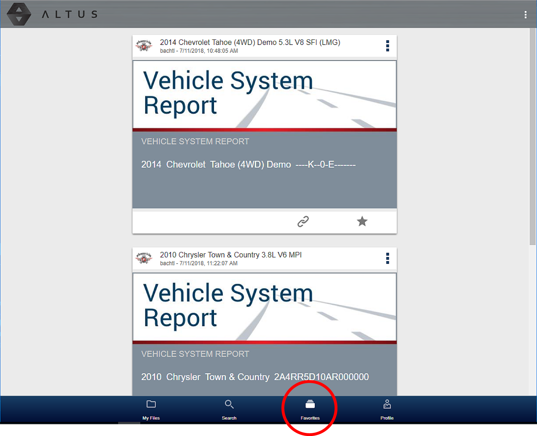Open the 2010 Chrysler Town & Country title
Screen dimensions: 537x436
coord(230,255)
